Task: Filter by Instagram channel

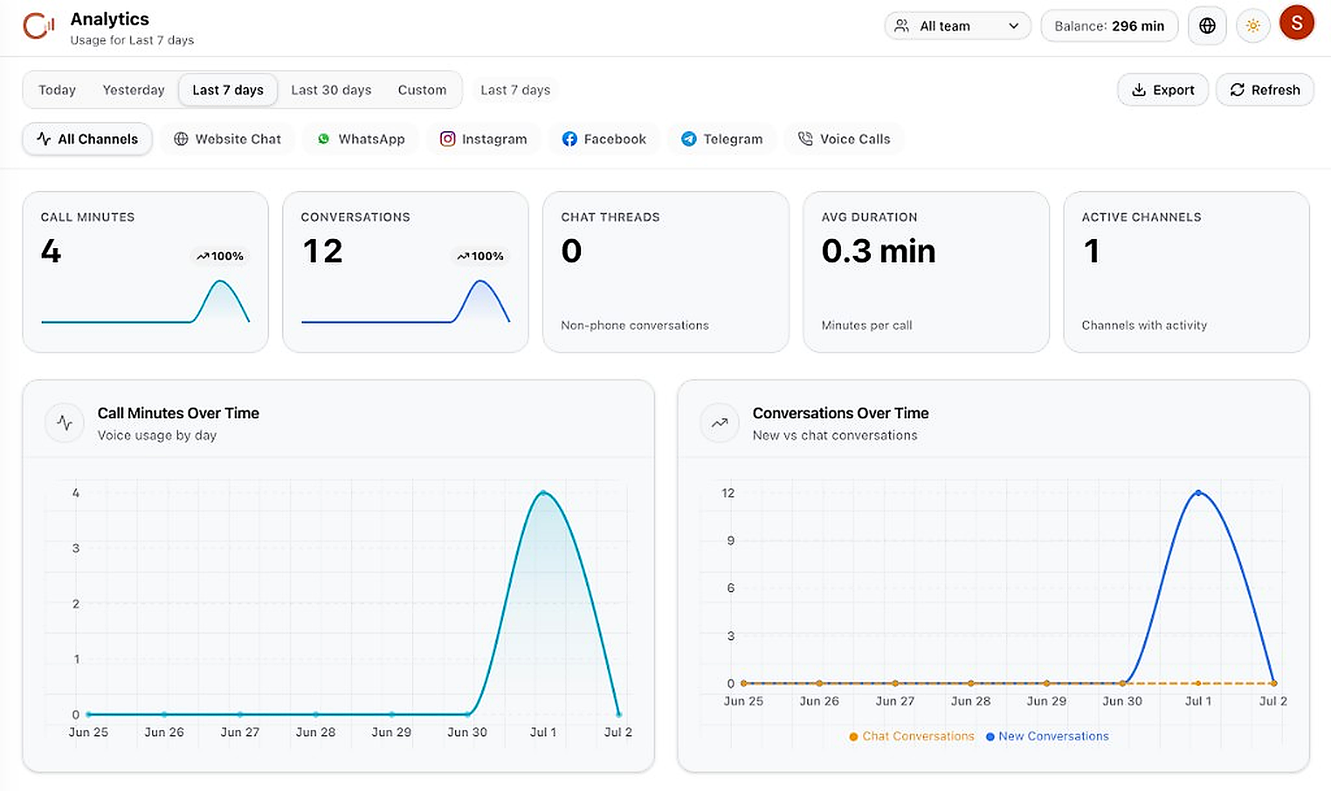Action: point(483,139)
